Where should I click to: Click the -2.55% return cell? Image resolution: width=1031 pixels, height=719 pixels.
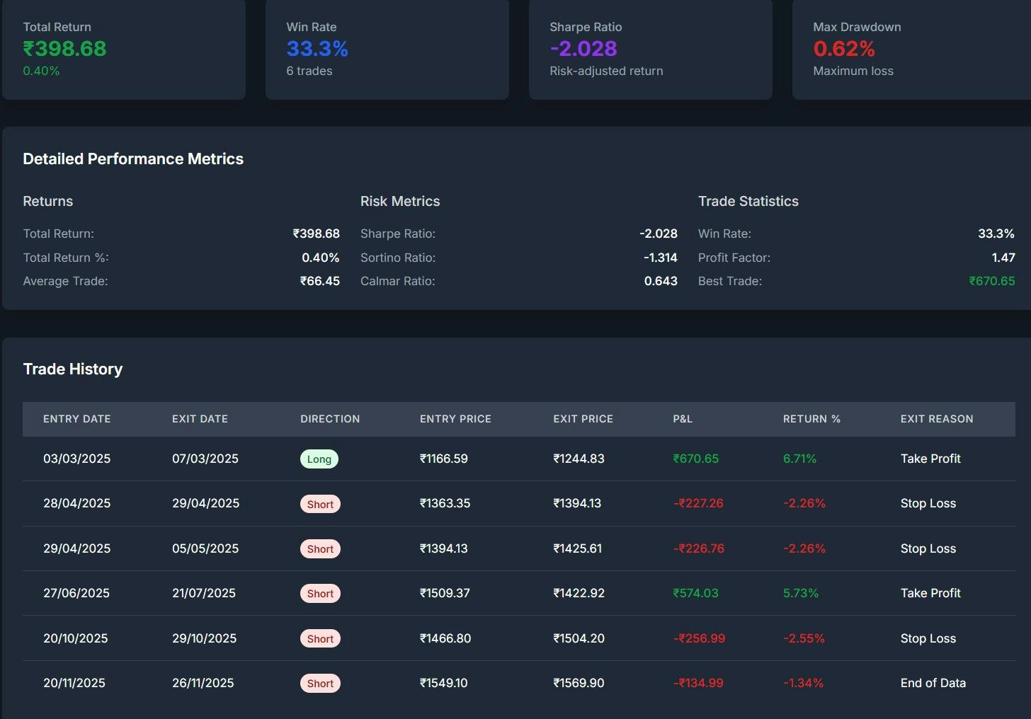804,638
